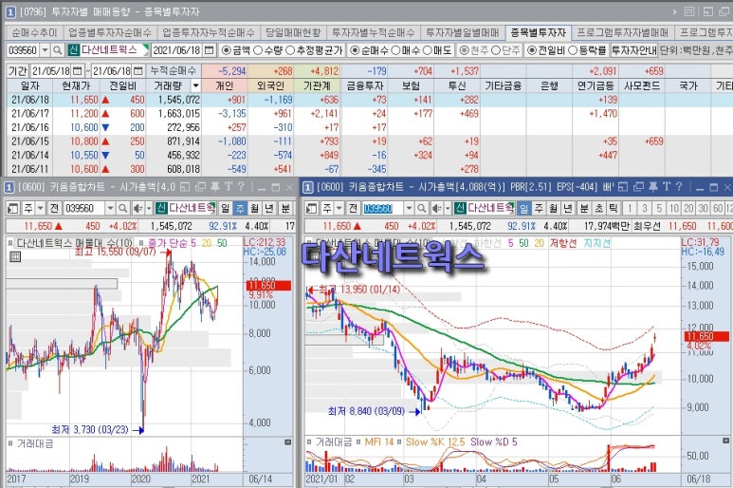Click the T font icon in the left chart title bar
Screen dimensions: 733x488
pos(228,187)
